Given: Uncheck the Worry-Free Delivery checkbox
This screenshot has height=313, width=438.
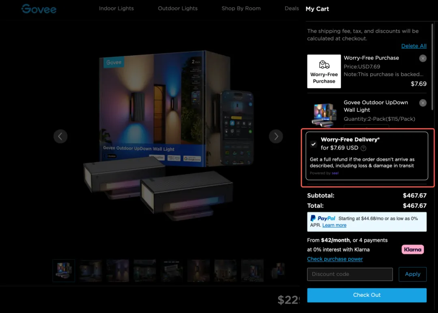Looking at the screenshot, I should pyautogui.click(x=313, y=144).
